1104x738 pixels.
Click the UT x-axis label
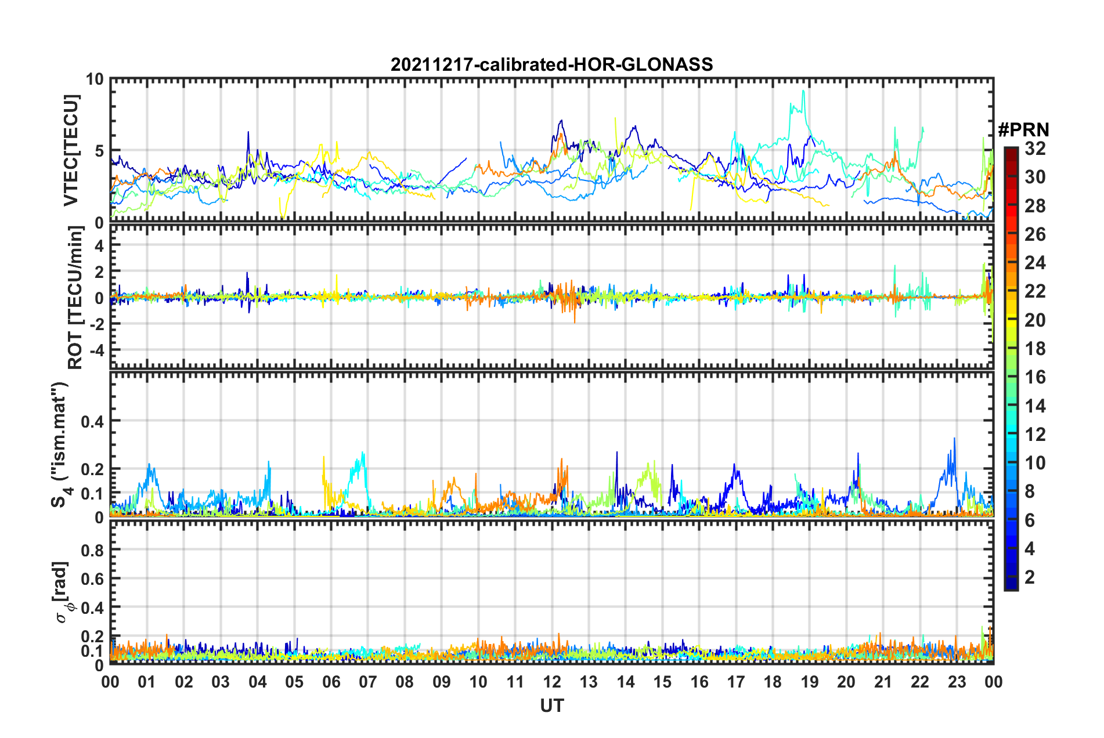click(552, 706)
